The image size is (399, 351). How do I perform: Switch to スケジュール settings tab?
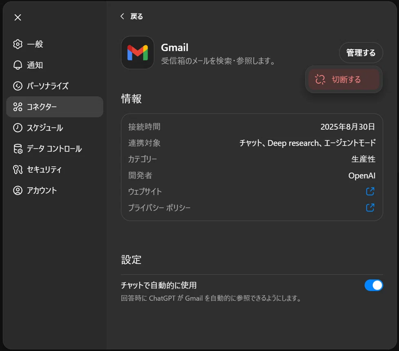coord(55,128)
